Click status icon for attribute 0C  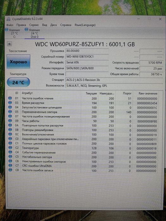10,134
